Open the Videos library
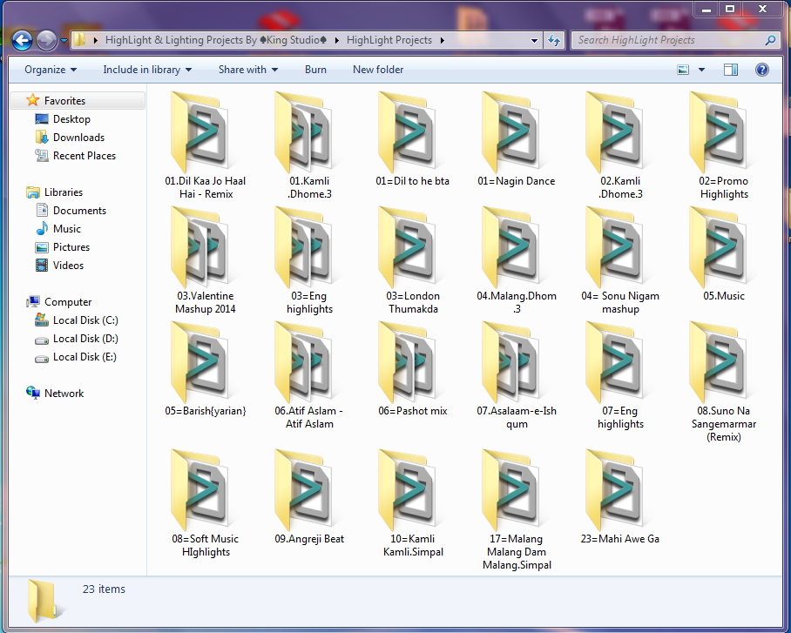The width and height of the screenshot is (791, 633). tap(68, 266)
